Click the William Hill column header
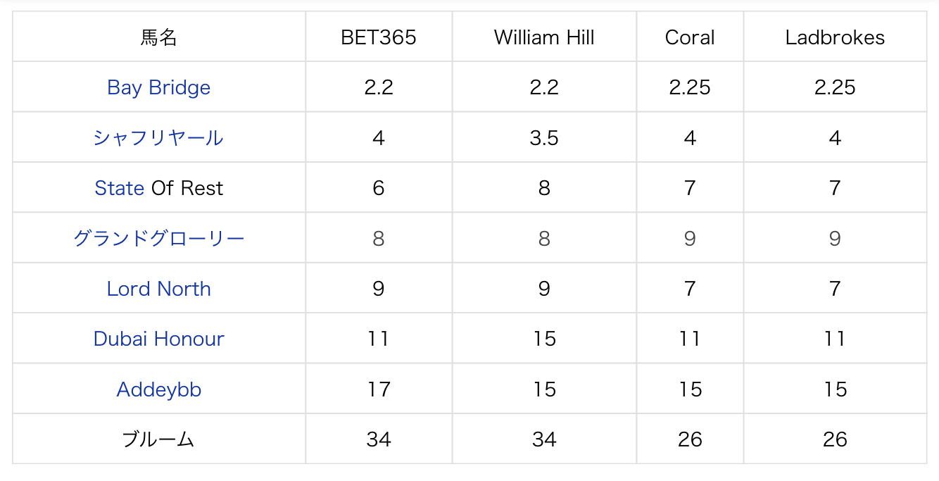This screenshot has width=939, height=481. pyautogui.click(x=544, y=37)
